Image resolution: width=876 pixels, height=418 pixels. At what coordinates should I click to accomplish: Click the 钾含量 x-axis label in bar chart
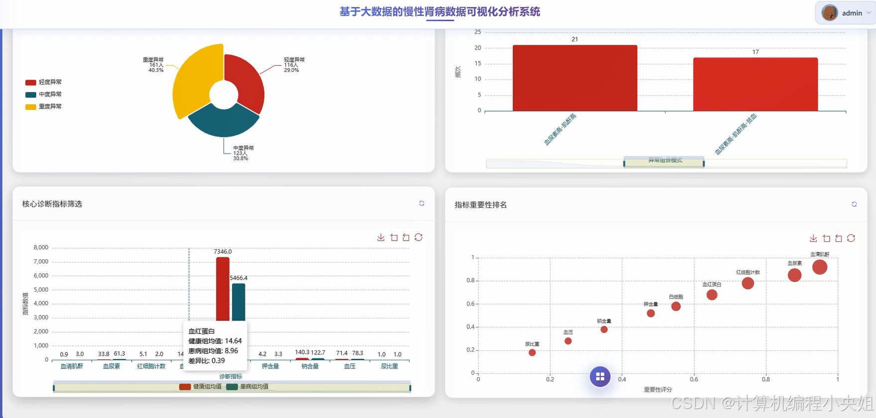pos(270,366)
